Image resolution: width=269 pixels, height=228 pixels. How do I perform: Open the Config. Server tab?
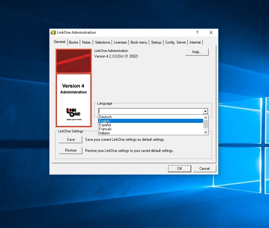176,42
